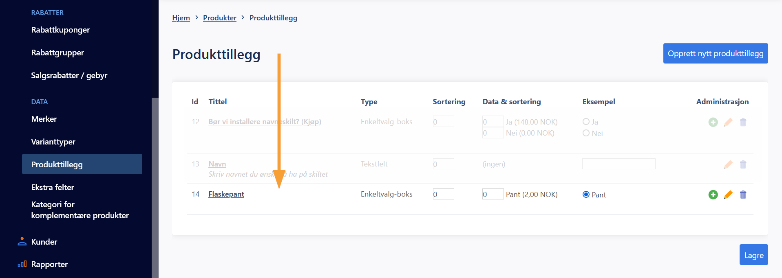The height and width of the screenshot is (278, 782).
Task: Click Produkter in the breadcrumb
Action: click(x=220, y=18)
